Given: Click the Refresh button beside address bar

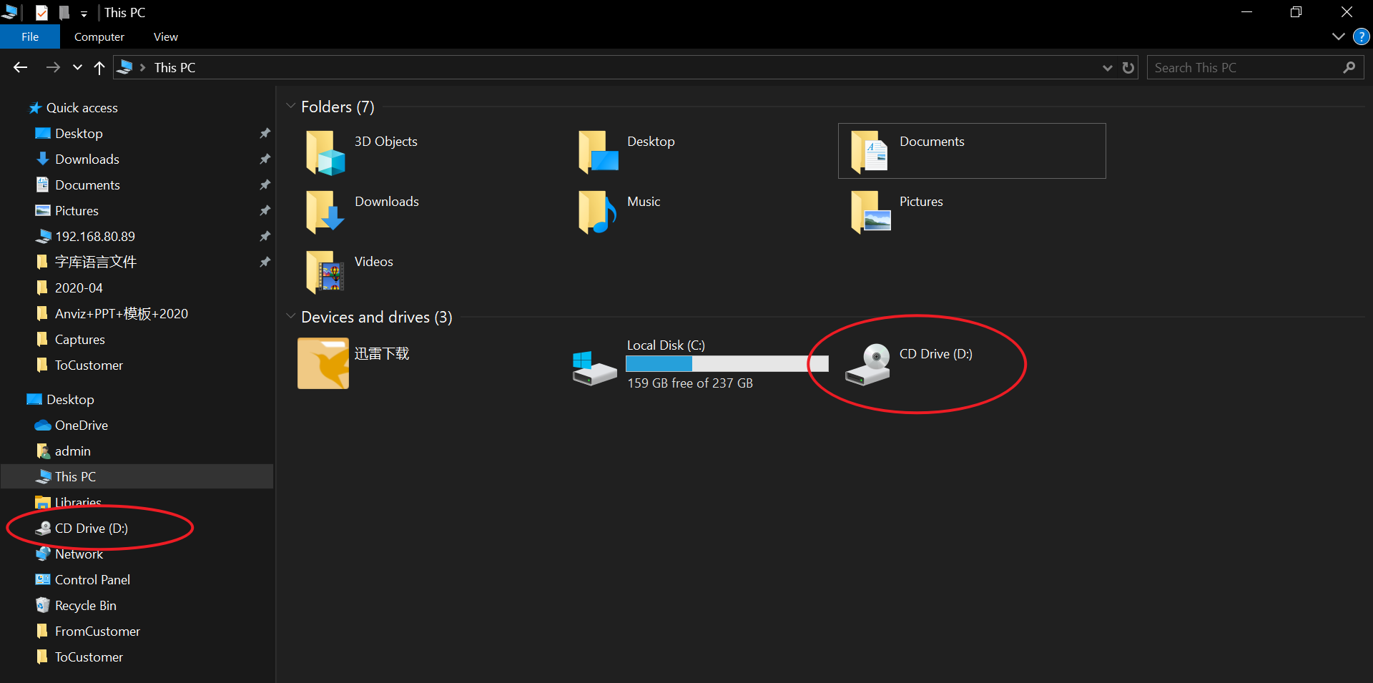Looking at the screenshot, I should (x=1128, y=68).
